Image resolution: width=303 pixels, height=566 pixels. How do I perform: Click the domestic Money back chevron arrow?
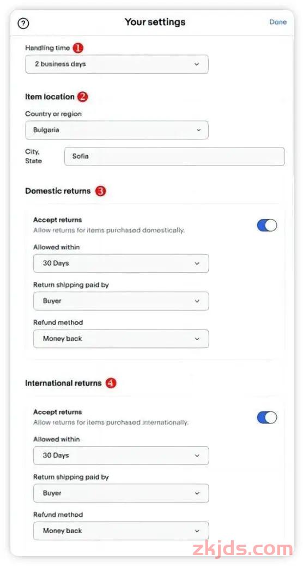tap(197, 339)
